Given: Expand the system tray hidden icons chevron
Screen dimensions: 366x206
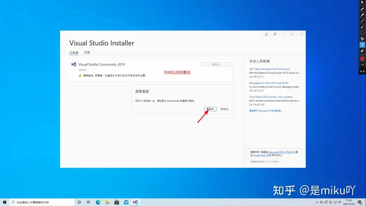Looking at the screenshot, I should [x=317, y=202].
